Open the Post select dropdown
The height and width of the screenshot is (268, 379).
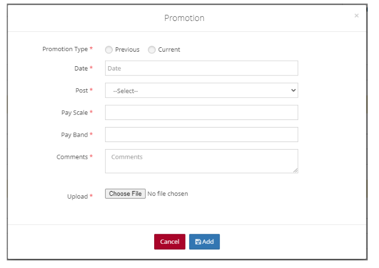tap(201, 91)
